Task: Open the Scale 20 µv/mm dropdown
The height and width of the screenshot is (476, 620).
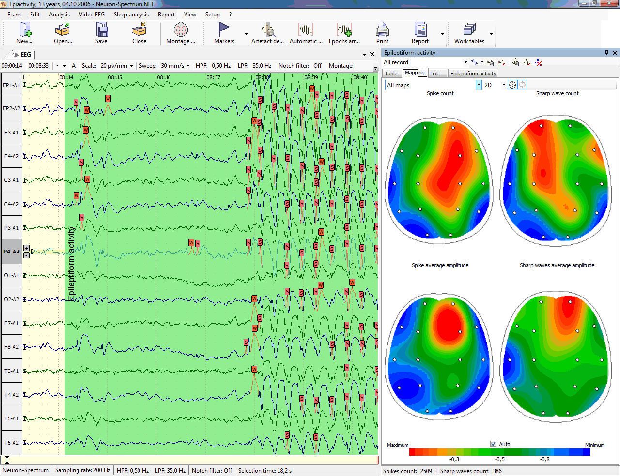Action: 131,66
